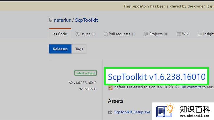Download ScpToolkit_Setup.exe
Screen dimensions: 214x120
132,112
